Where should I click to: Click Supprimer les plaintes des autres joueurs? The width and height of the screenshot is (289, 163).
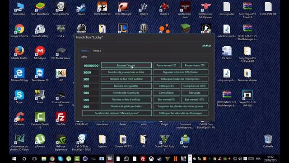[181, 106]
